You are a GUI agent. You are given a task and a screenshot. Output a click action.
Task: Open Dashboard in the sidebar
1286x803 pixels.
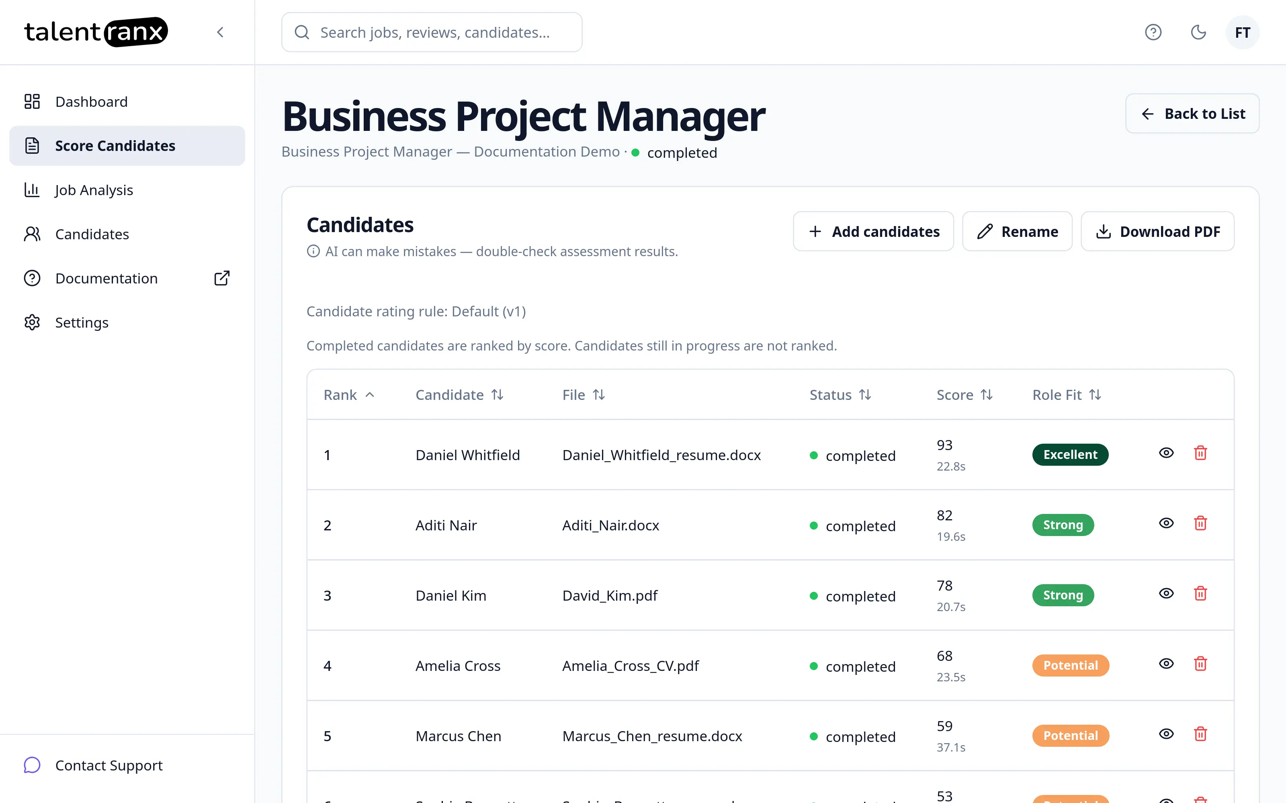click(127, 102)
